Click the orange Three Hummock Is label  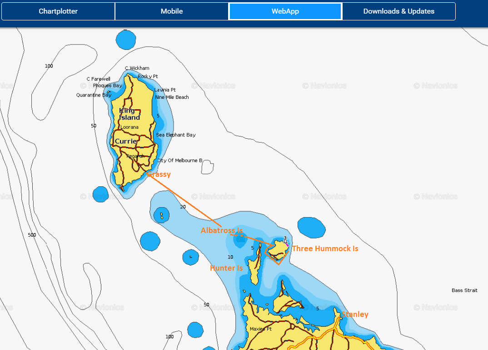(325, 248)
